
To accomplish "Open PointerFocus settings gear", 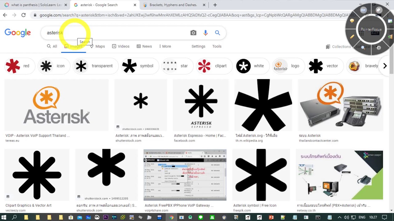I will click(x=379, y=48).
